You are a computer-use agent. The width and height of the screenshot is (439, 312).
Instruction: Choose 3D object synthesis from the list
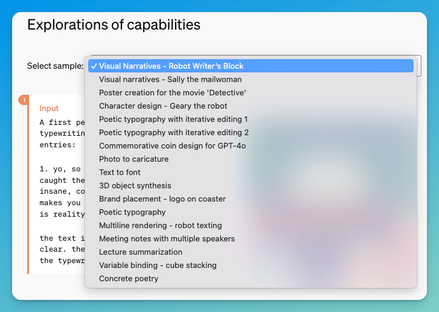(x=251, y=186)
